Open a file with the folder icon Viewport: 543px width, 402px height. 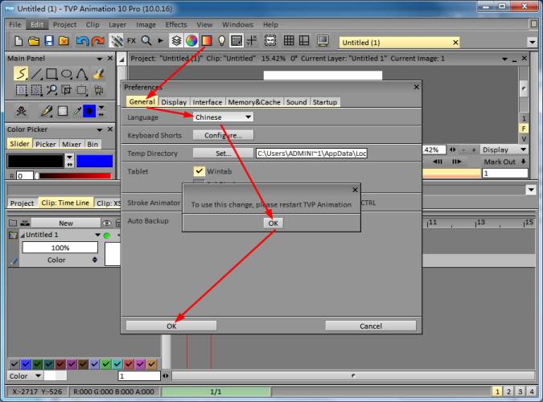point(34,41)
